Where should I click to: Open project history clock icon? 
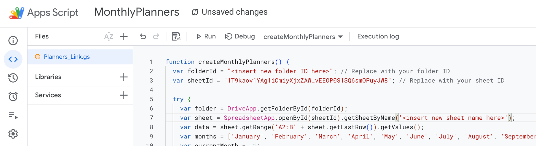[x=13, y=78]
